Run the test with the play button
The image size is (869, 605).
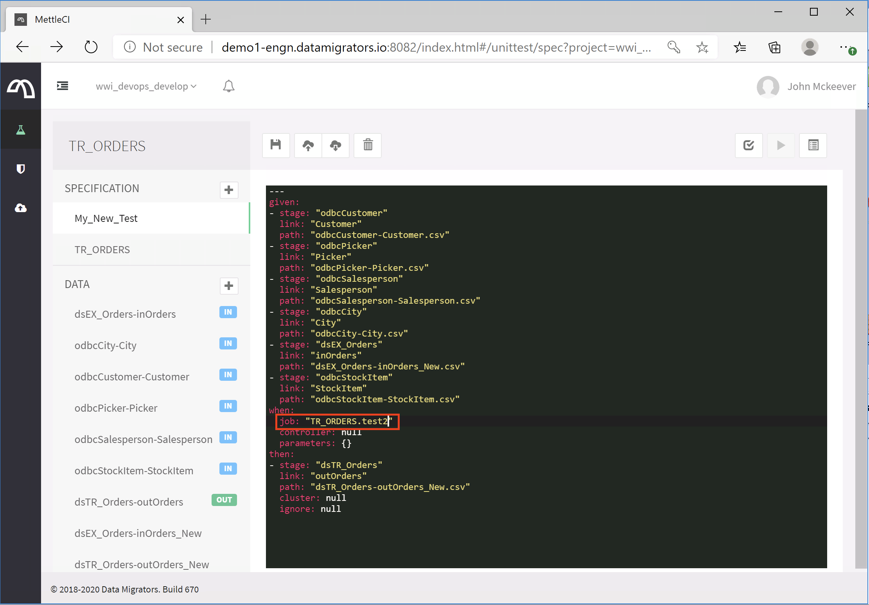[x=781, y=145]
